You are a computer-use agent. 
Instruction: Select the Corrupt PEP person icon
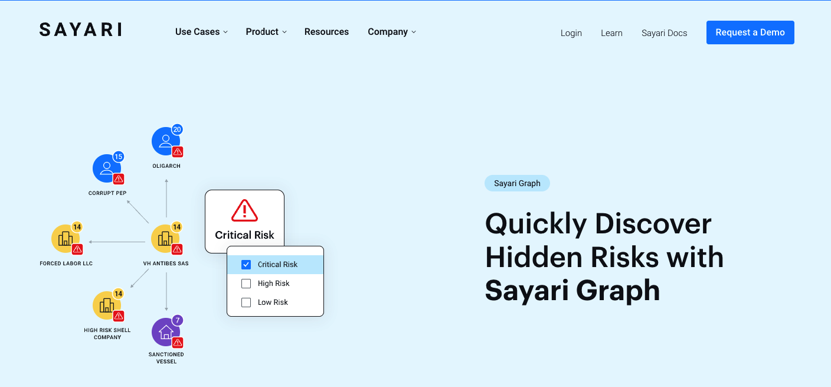[106, 169]
